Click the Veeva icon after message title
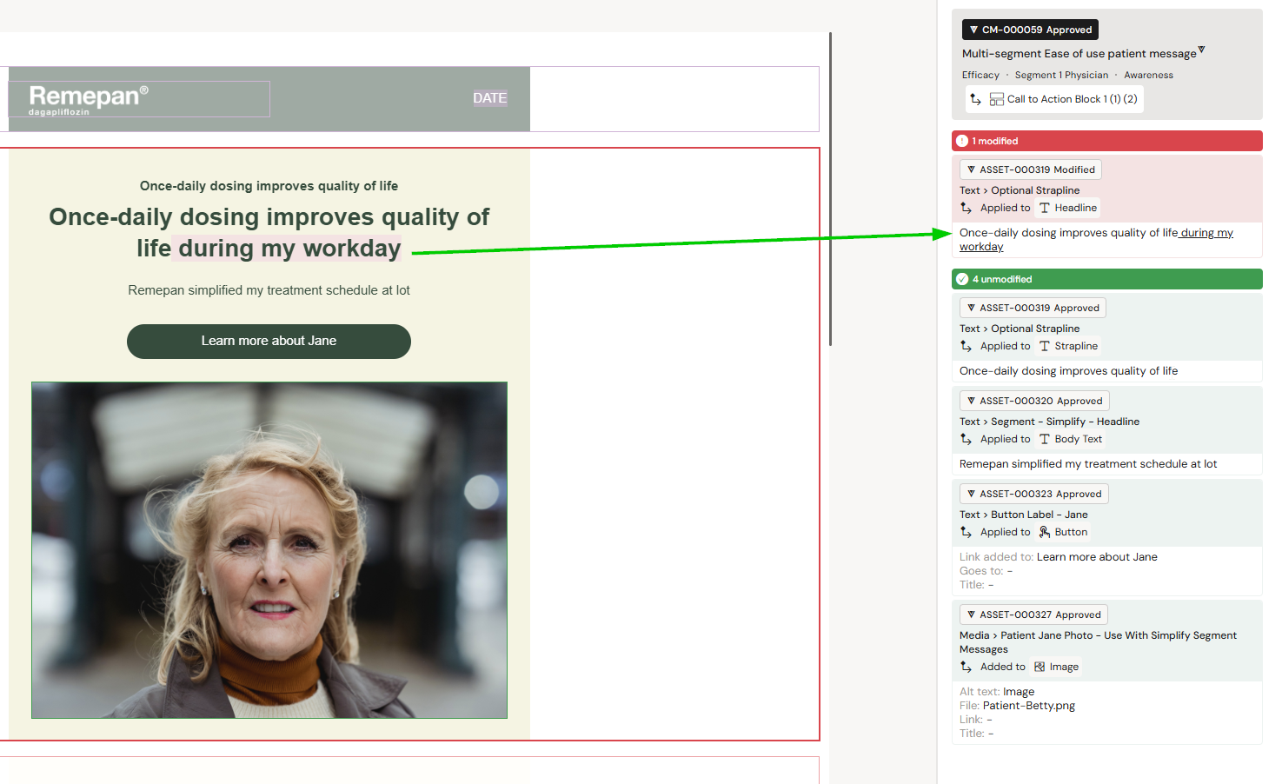This screenshot has height=784, width=1282. [1201, 50]
